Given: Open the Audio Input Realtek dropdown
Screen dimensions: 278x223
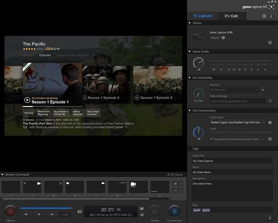Looking at the screenshot, I should pos(237,122).
